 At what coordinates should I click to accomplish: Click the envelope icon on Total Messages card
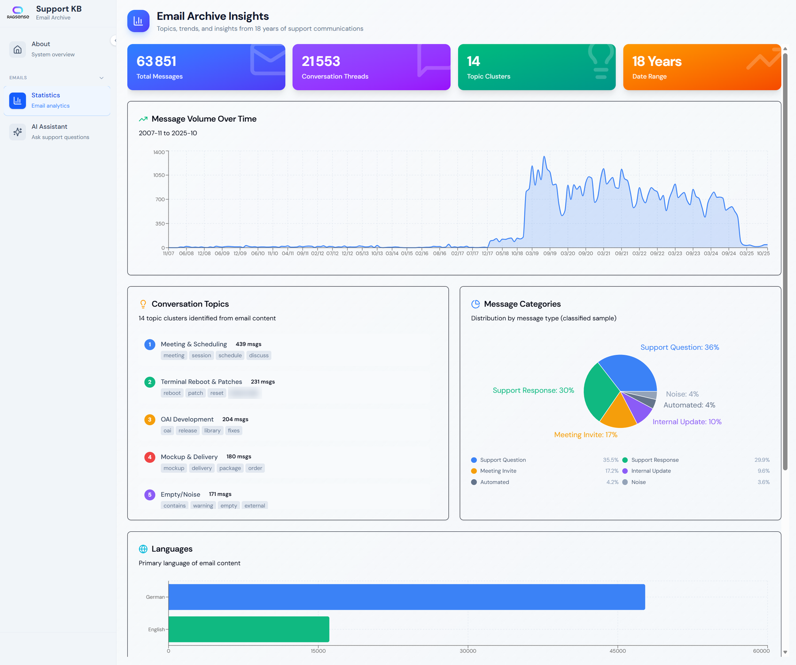[268, 60]
